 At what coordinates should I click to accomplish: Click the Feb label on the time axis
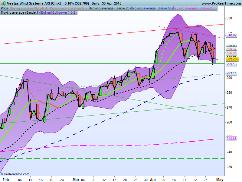[6, 180]
